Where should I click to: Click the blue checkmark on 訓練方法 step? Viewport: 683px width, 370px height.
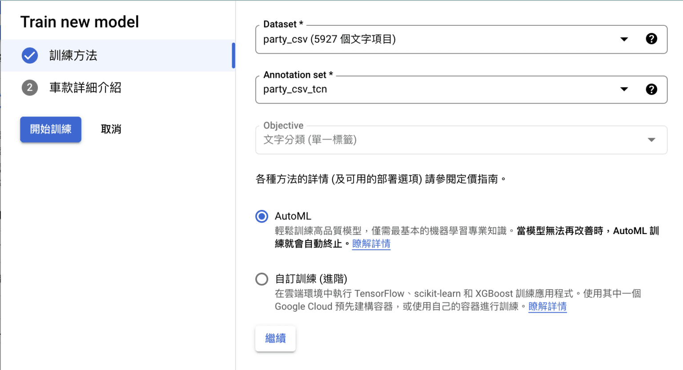click(29, 56)
